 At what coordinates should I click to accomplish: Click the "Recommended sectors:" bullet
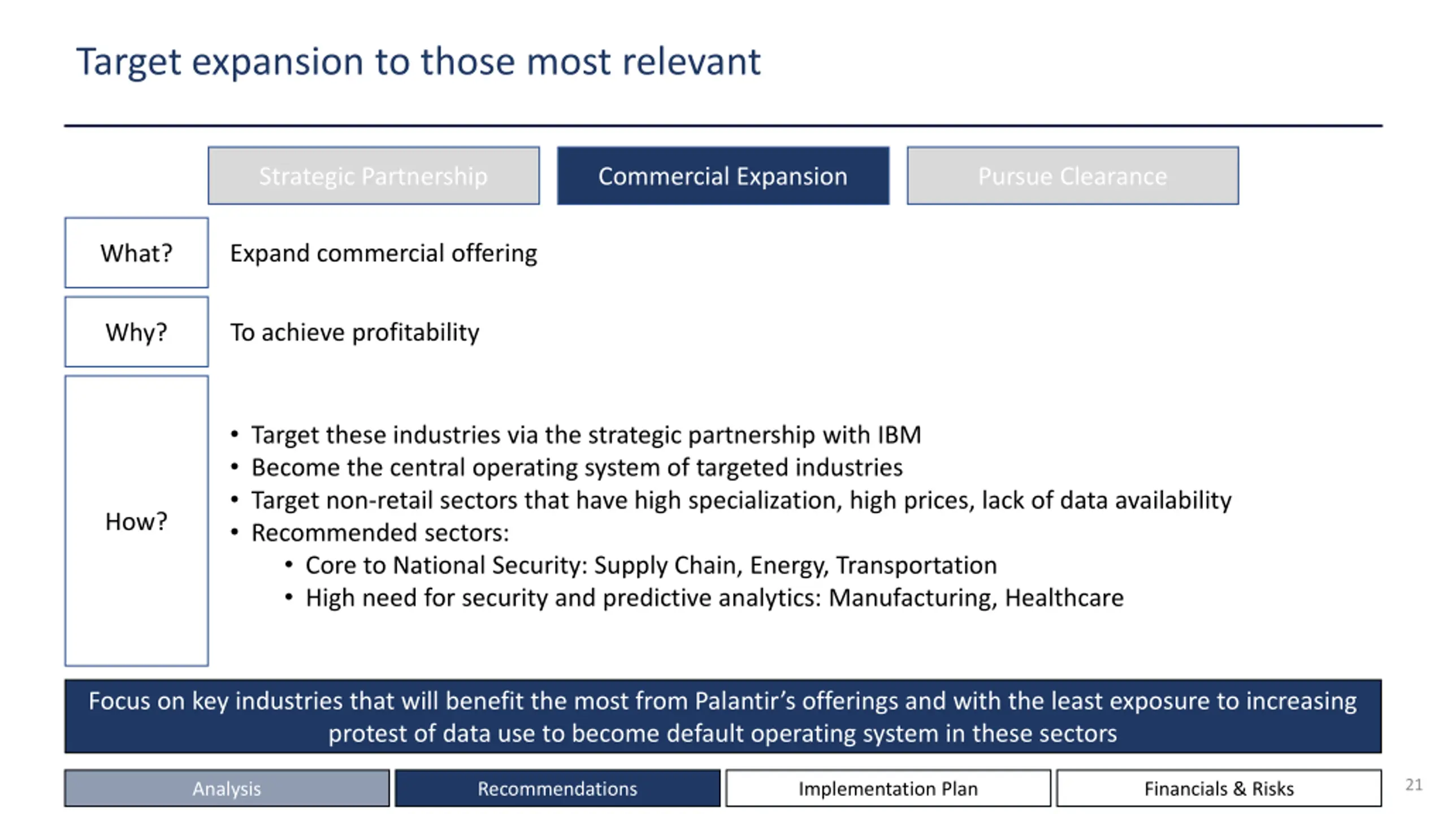point(380,532)
